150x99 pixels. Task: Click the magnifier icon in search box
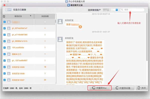122,10
